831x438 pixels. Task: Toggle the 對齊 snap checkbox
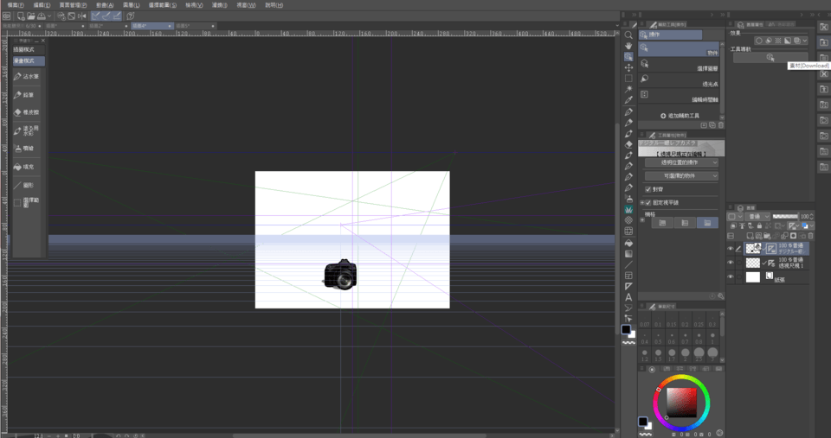pos(647,189)
